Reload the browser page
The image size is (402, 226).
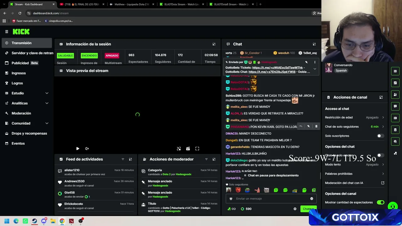(x=20, y=13)
